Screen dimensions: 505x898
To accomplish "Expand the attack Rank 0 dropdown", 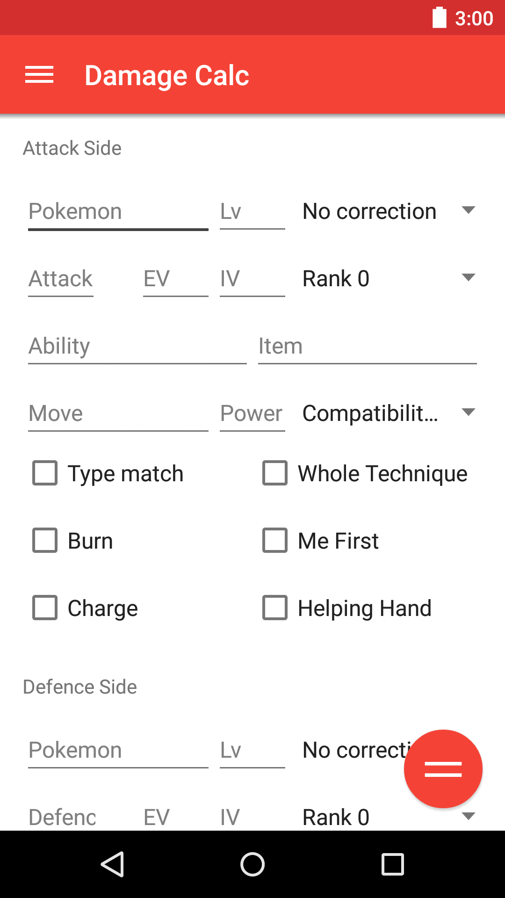I will pos(388,279).
